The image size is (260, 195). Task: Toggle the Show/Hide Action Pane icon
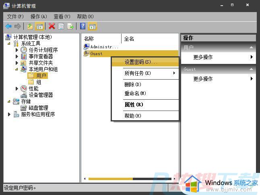pyautogui.click(x=93, y=27)
